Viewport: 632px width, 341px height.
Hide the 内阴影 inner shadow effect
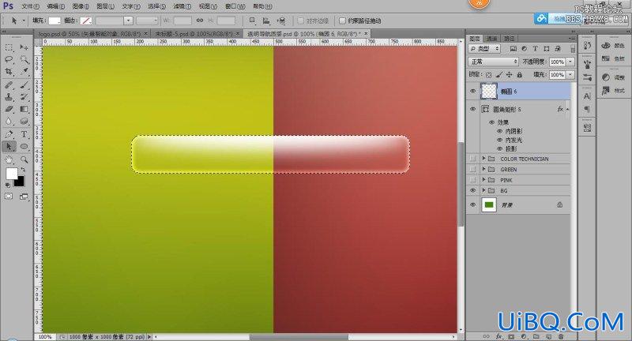click(x=500, y=131)
